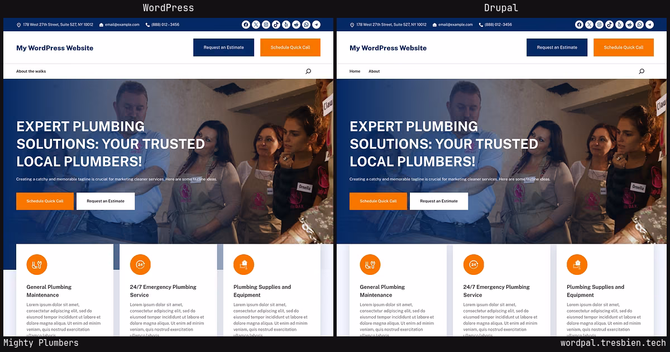670x352 pixels.
Task: Click Drupal header 'Request an Estimate' button
Action: point(557,47)
